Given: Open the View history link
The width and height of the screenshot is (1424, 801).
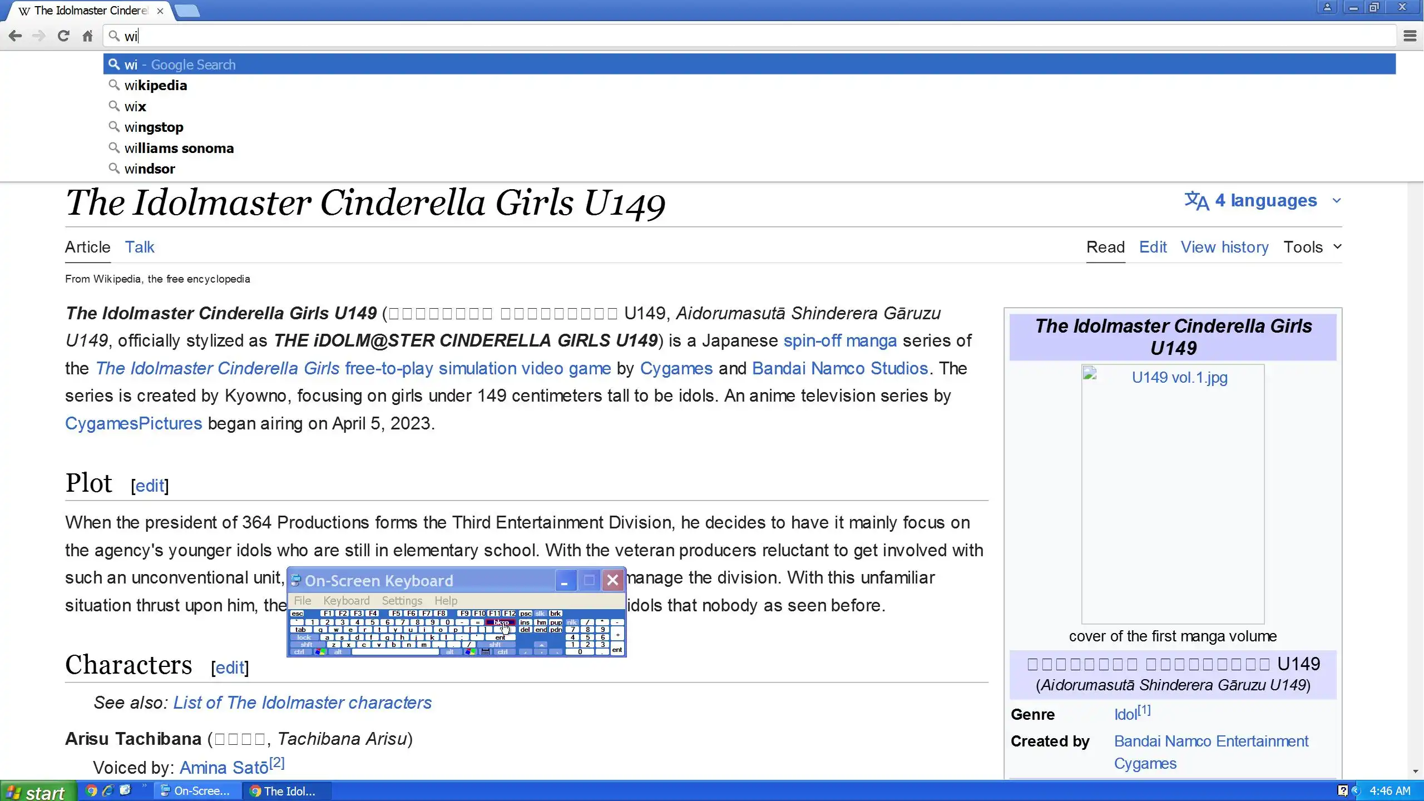Looking at the screenshot, I should 1224,247.
